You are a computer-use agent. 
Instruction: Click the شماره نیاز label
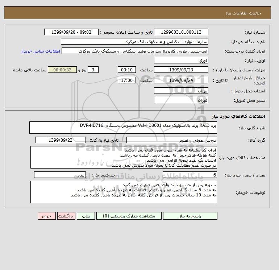click(x=255, y=32)
